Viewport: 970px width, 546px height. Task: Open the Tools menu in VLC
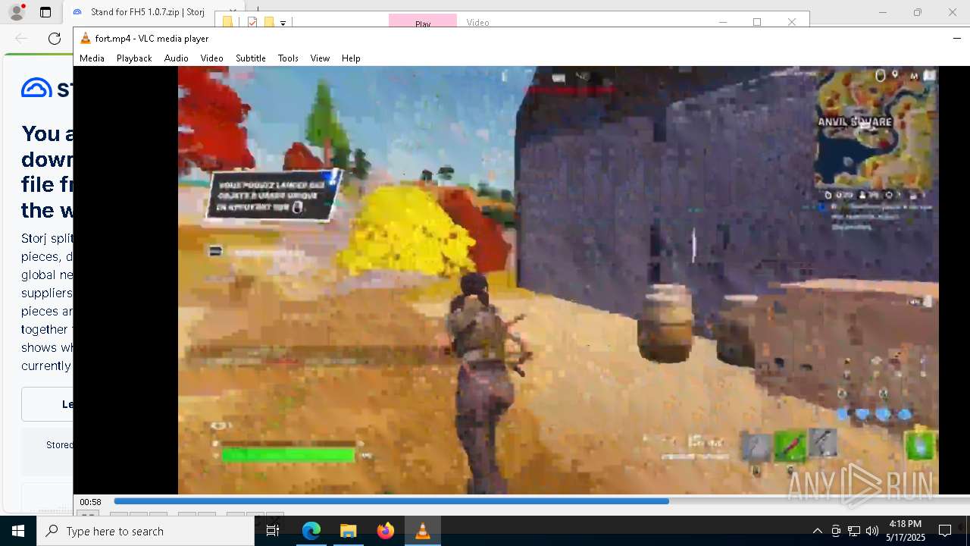click(288, 58)
